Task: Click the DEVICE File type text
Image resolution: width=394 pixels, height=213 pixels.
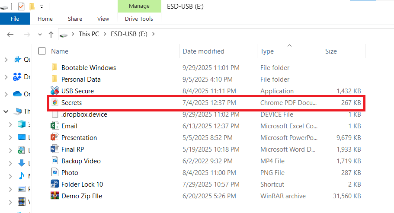Action: click(277, 114)
